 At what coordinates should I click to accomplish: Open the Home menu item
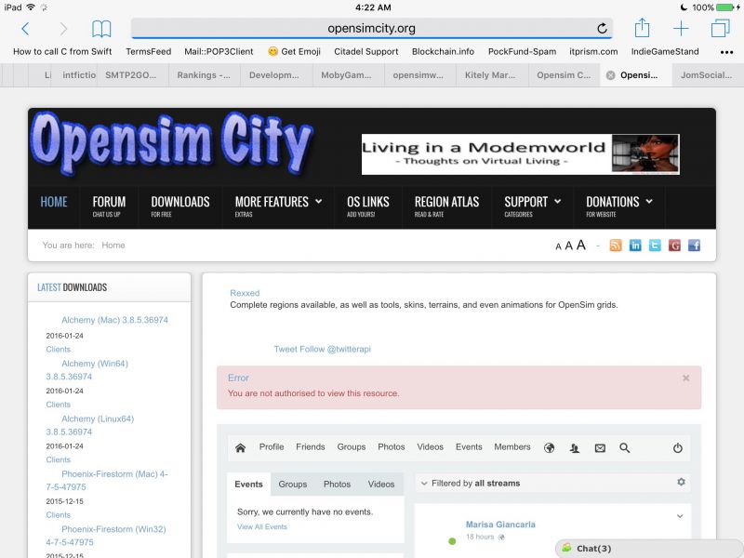click(x=54, y=202)
